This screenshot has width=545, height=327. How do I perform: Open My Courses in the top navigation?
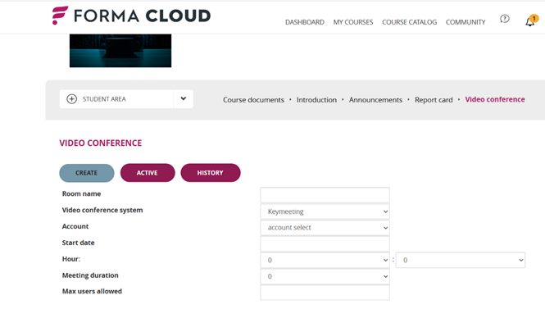pyautogui.click(x=353, y=22)
